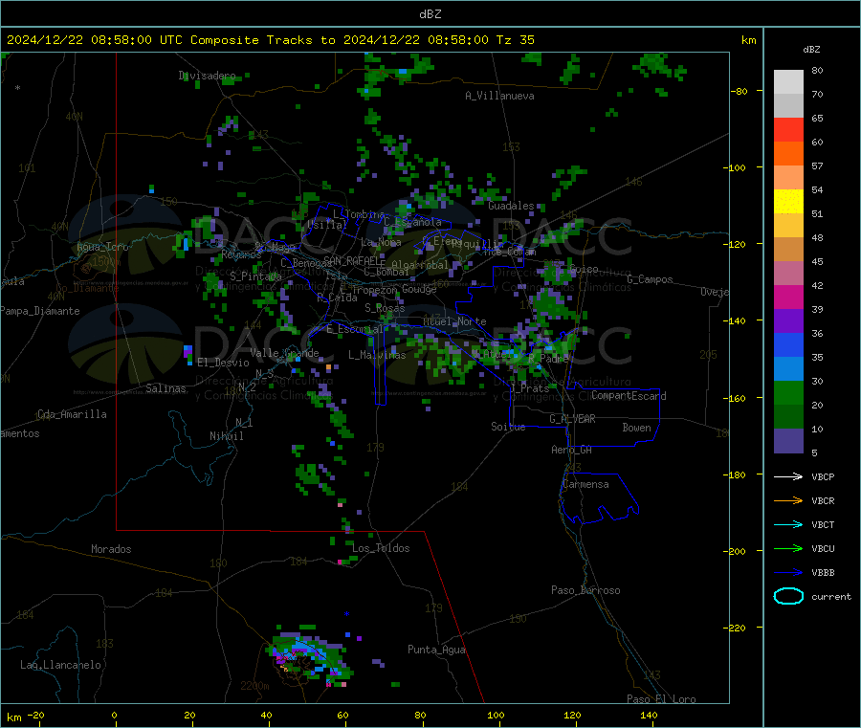Click the 'CompartEscard' map label
Image resolution: width=861 pixels, height=728 pixels.
(629, 395)
